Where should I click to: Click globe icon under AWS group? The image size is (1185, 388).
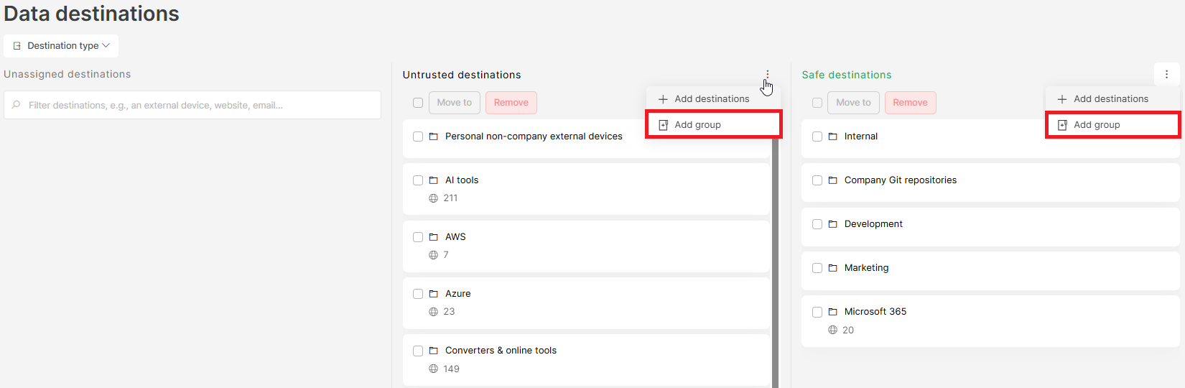pos(433,255)
